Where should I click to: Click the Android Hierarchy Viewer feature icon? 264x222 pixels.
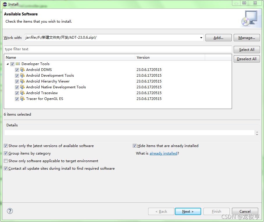[22, 81]
